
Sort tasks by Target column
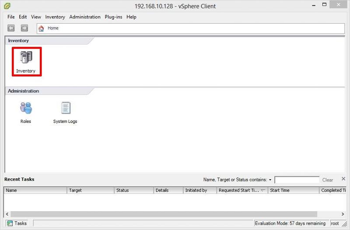coord(91,190)
